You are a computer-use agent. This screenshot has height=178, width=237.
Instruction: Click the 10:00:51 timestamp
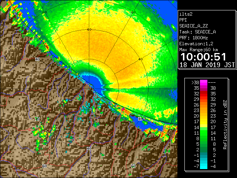(x=203, y=57)
